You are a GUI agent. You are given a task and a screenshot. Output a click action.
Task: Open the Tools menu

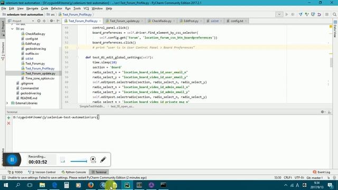point(77,8)
